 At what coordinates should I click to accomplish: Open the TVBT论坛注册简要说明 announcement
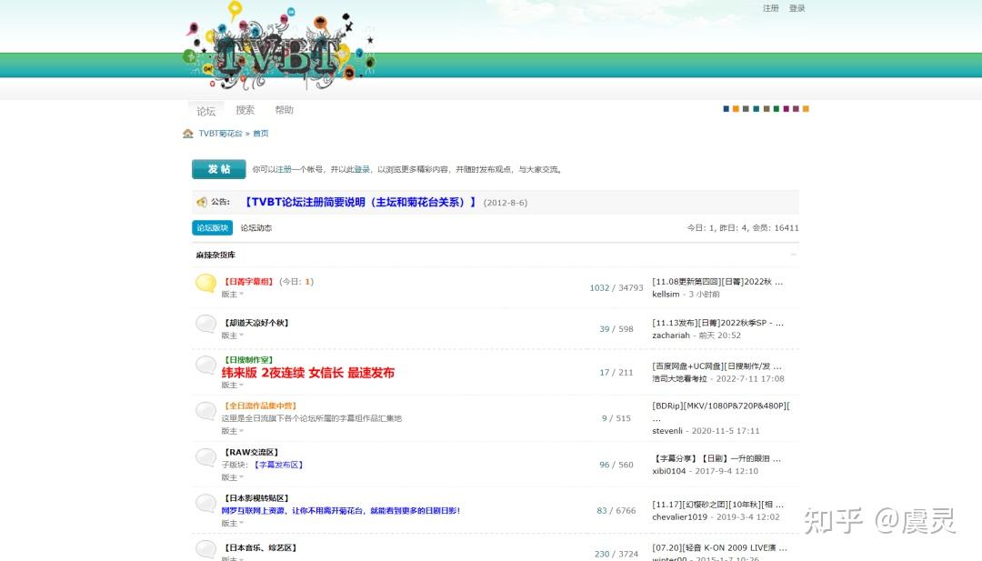[x=360, y=202]
